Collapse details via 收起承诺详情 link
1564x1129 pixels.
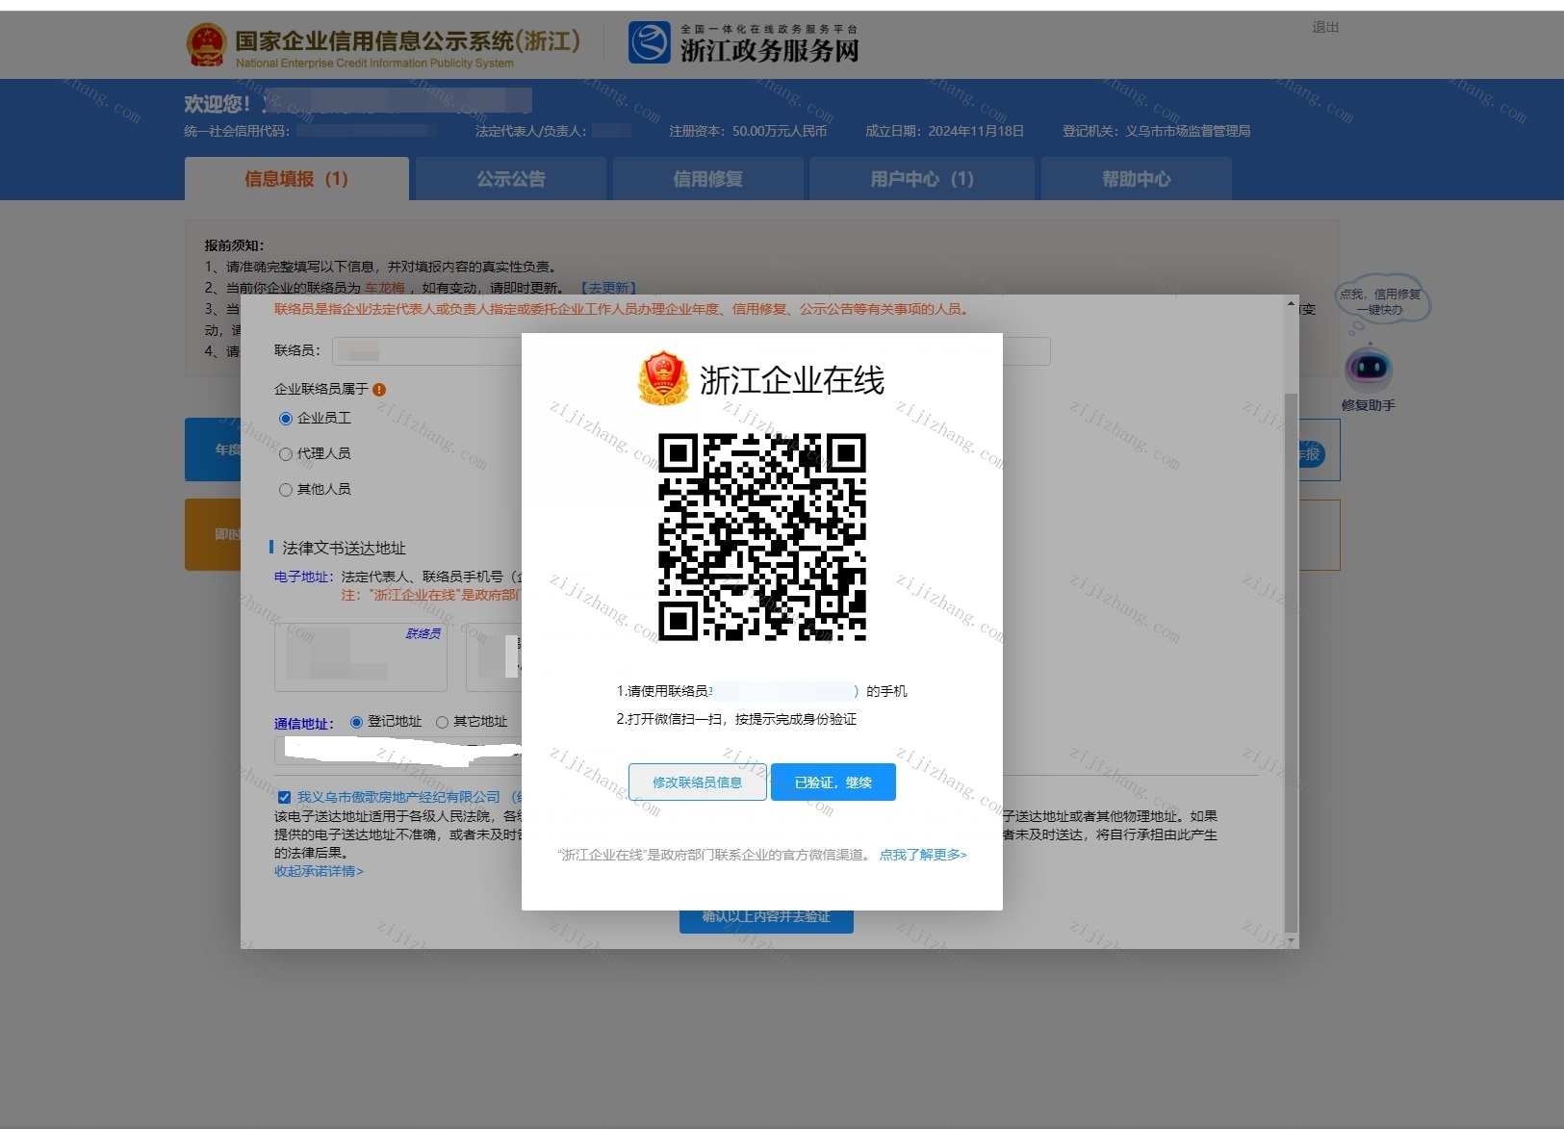(319, 872)
